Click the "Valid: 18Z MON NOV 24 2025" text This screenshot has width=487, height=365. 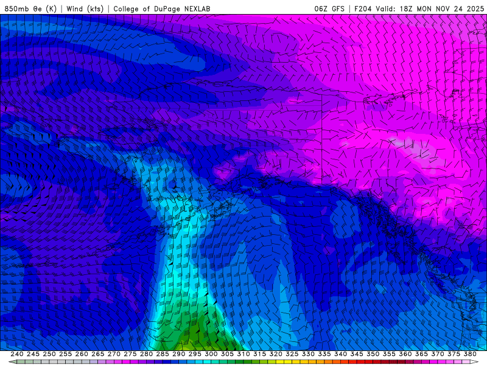tap(430, 9)
